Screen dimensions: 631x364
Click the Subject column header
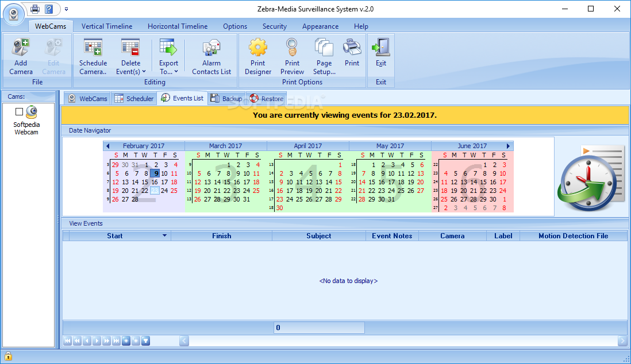[319, 236]
